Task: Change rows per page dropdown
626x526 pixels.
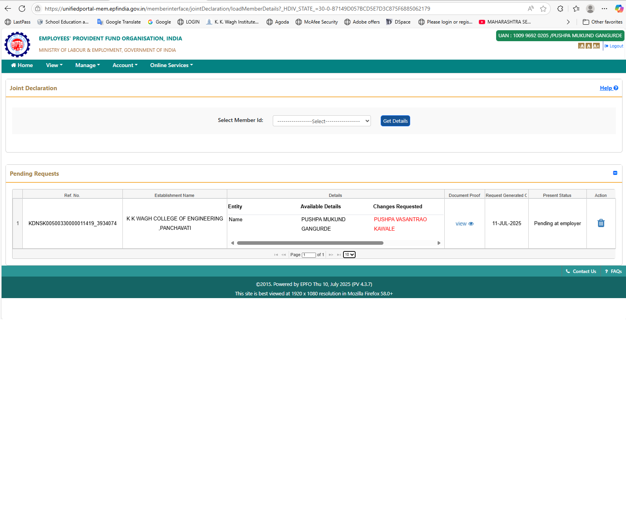Action: pyautogui.click(x=349, y=255)
